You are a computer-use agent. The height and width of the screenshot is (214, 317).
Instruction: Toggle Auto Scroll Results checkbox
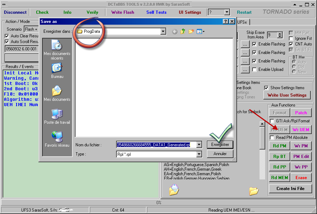pos(7,42)
